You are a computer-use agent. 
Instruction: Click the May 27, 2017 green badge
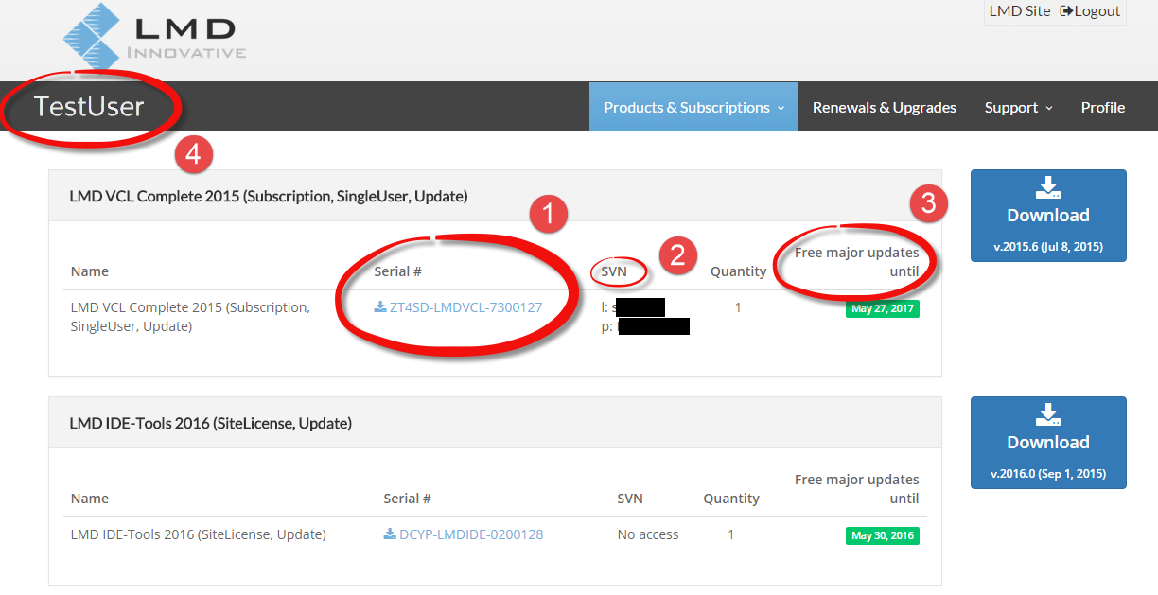click(882, 308)
